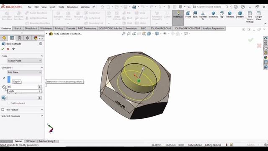
Task: Open the Tools menu
Action: [x=61, y=7]
